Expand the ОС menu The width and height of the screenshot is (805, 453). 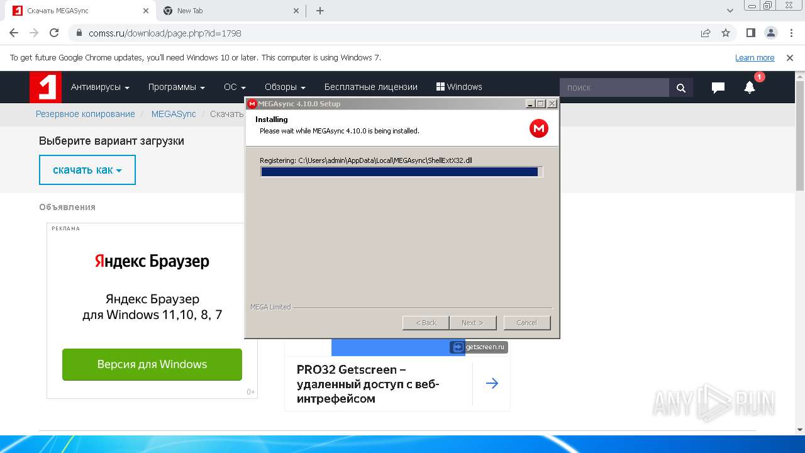point(235,87)
